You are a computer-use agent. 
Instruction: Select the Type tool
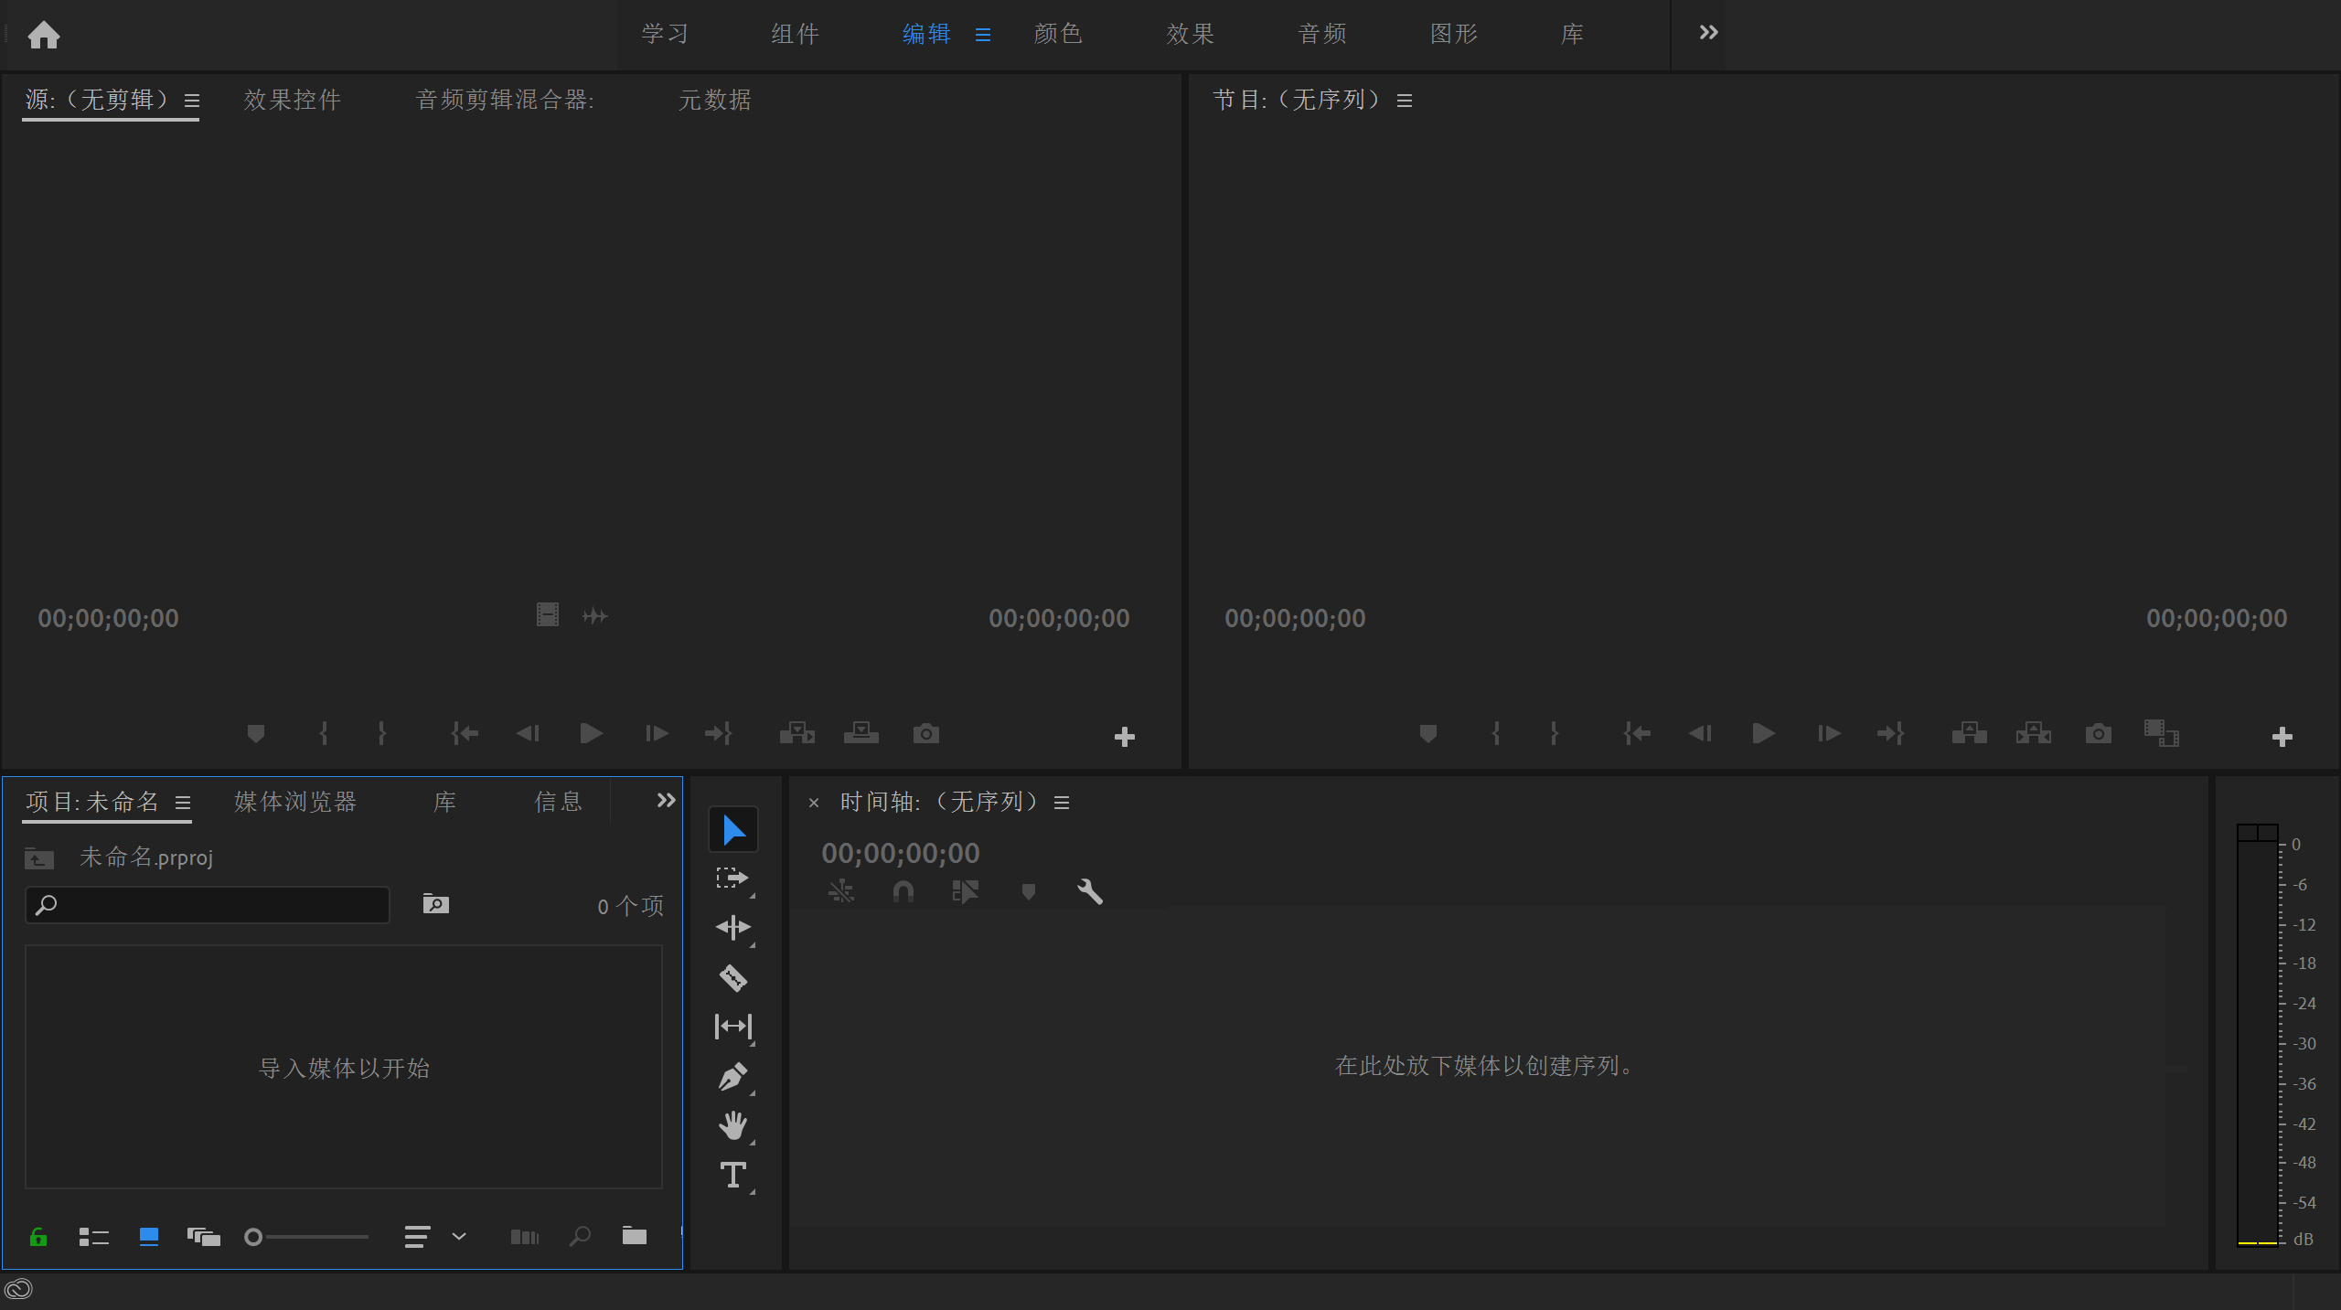click(x=732, y=1174)
